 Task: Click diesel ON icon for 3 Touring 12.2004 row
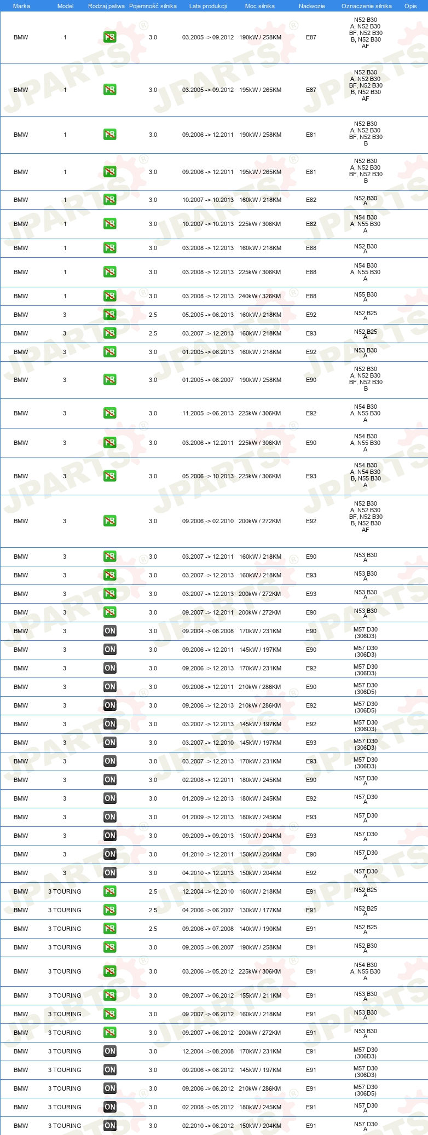[109, 1051]
